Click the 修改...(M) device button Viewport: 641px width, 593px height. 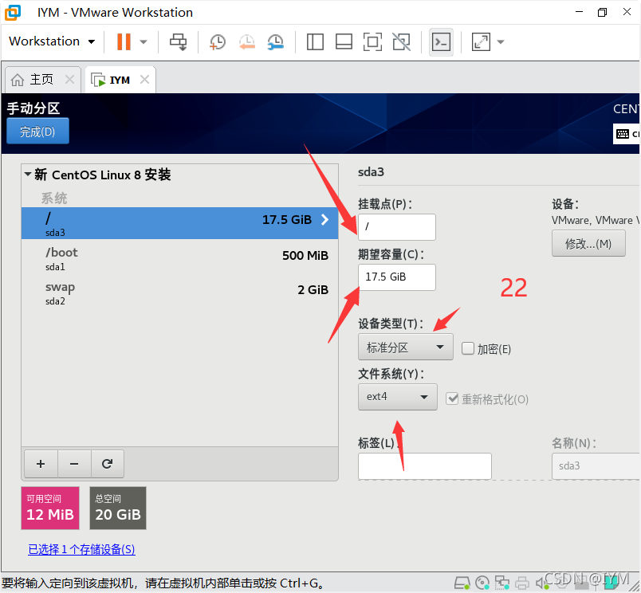[x=588, y=244]
